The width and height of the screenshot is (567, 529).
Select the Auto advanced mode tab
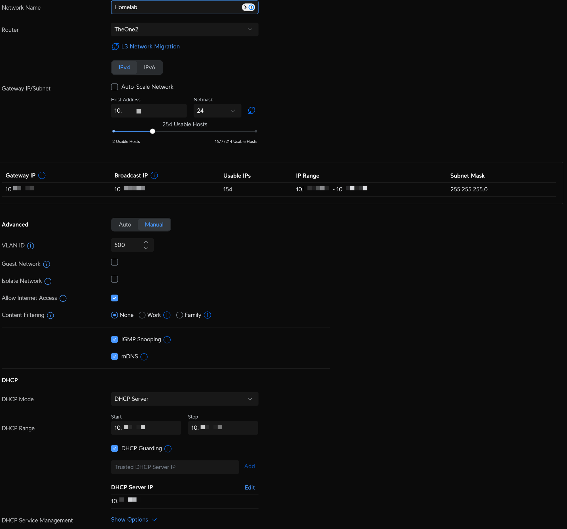click(125, 225)
